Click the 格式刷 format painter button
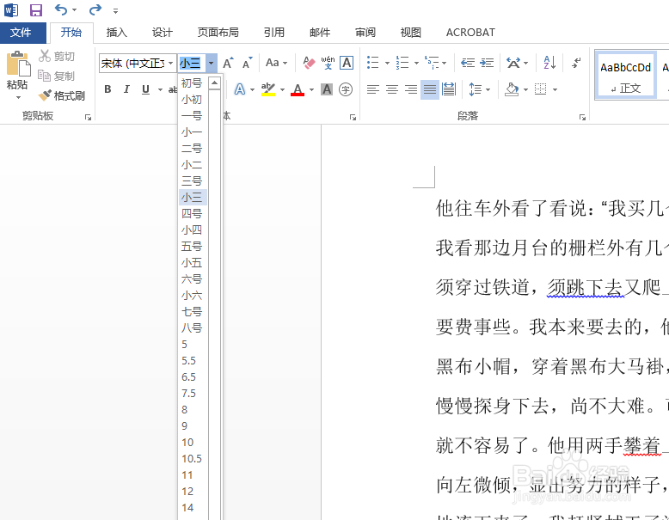The height and width of the screenshot is (520, 669). click(x=62, y=95)
